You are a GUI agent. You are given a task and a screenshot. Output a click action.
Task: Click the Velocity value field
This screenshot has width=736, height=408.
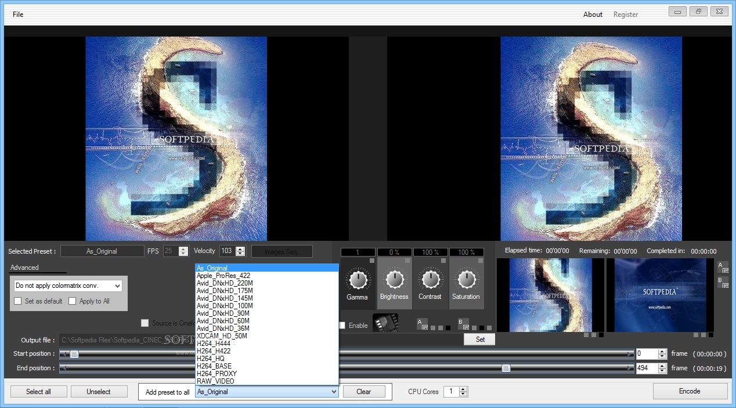tap(227, 251)
